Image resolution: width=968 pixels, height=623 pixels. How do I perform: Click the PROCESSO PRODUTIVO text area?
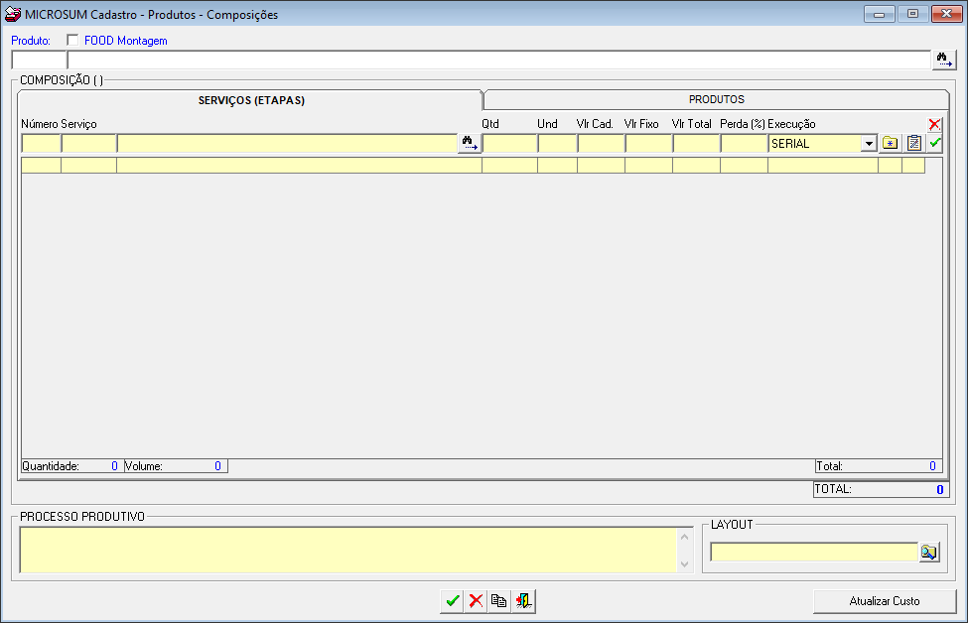pos(347,550)
